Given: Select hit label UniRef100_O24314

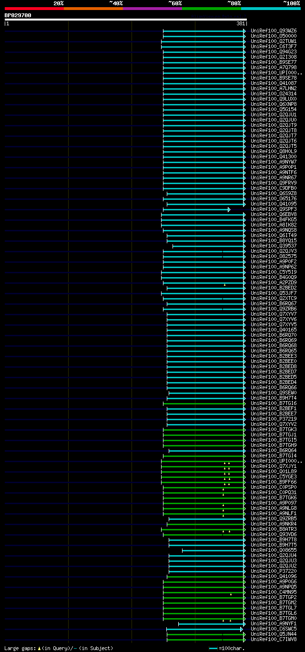Looking at the screenshot, I should [274, 93].
